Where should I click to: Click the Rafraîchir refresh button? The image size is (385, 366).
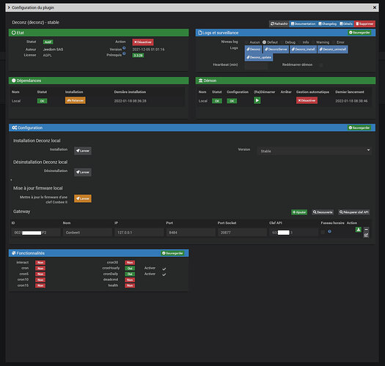pos(279,23)
